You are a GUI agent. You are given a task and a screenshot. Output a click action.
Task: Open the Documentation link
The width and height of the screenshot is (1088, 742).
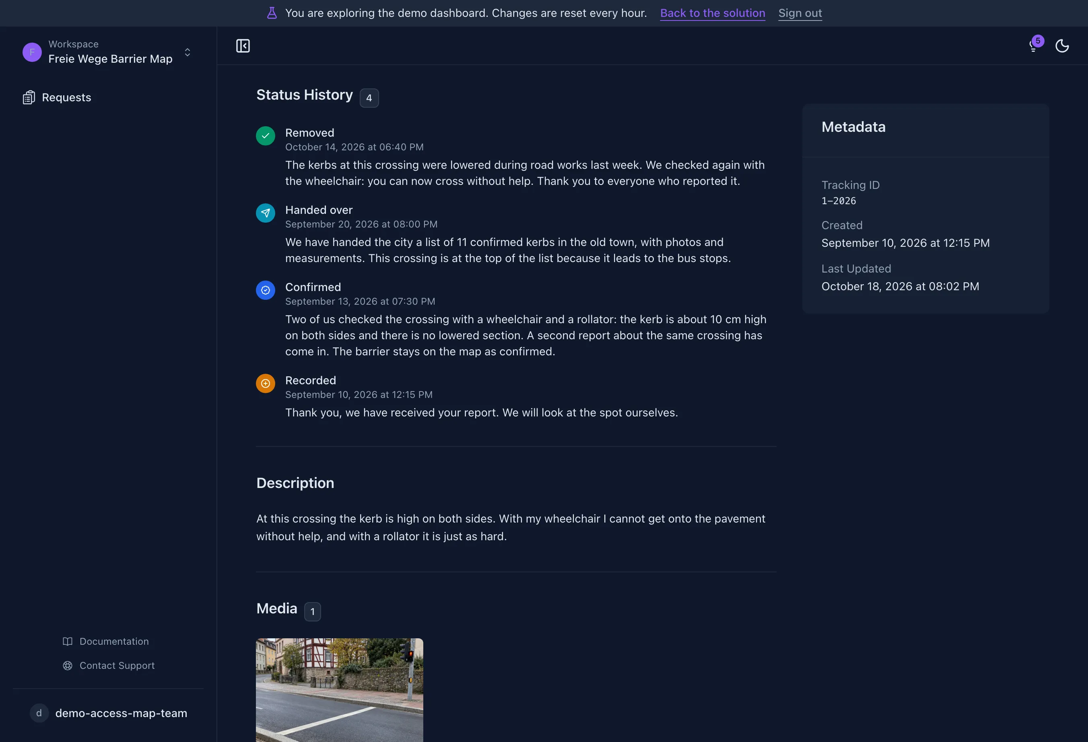114,642
